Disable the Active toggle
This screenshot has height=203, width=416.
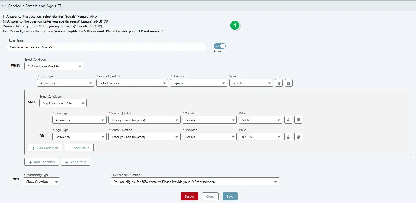click(x=219, y=46)
